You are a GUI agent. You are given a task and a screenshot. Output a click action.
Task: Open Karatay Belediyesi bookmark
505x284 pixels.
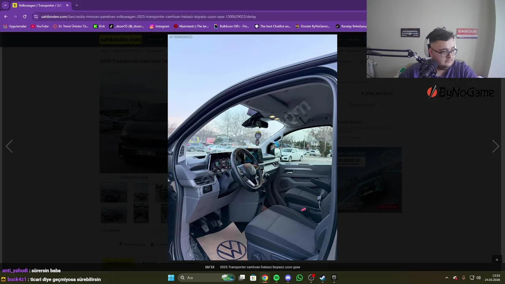(x=351, y=26)
